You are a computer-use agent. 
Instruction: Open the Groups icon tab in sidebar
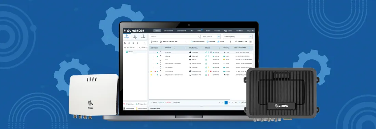coord(126,37)
